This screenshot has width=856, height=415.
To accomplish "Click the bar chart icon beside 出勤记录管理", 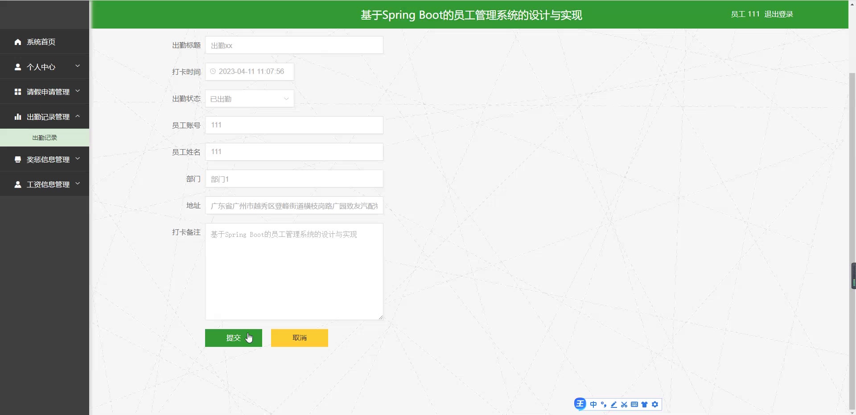I will (x=18, y=117).
